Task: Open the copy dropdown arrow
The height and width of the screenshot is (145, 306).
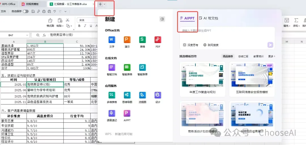Action: (71, 26)
